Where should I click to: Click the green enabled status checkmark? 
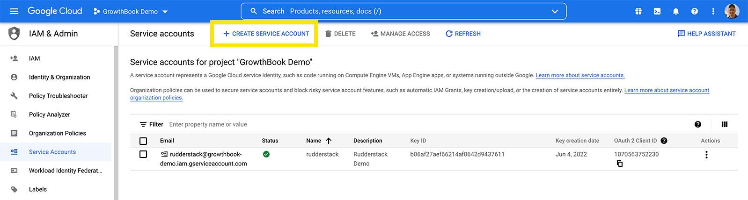pos(266,154)
